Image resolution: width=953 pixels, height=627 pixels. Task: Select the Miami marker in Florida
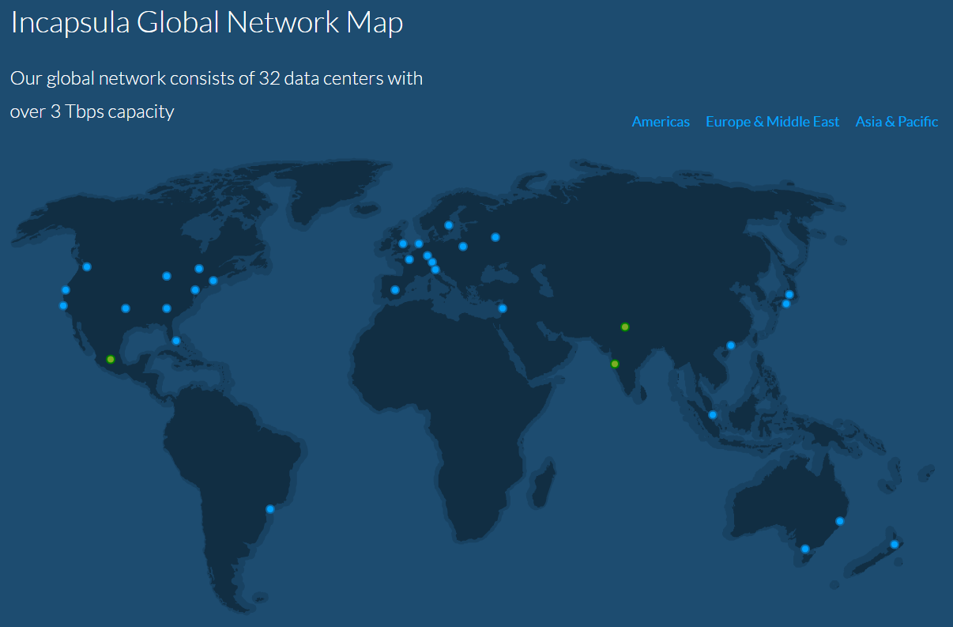(175, 341)
